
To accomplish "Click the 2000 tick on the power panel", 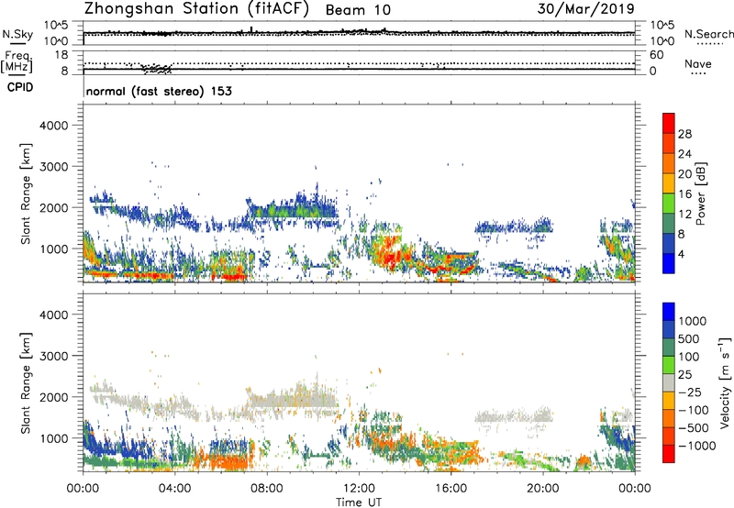I will (53, 207).
